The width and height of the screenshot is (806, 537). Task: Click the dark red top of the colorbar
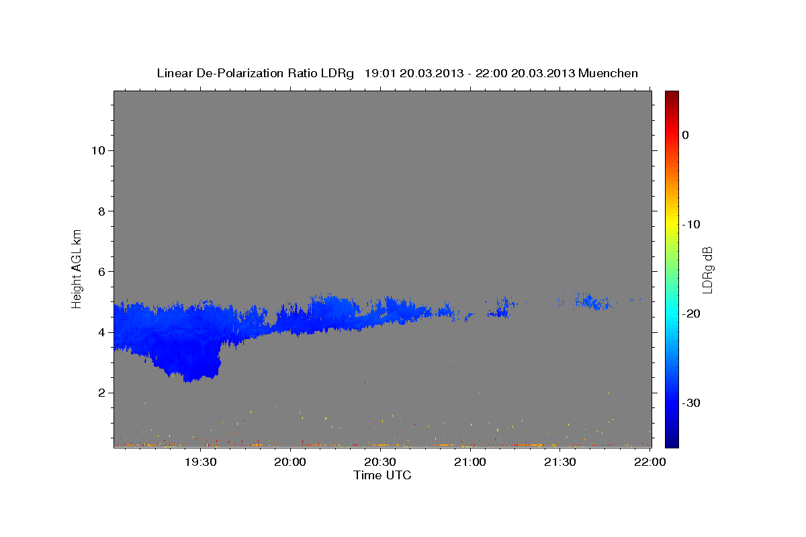click(672, 96)
